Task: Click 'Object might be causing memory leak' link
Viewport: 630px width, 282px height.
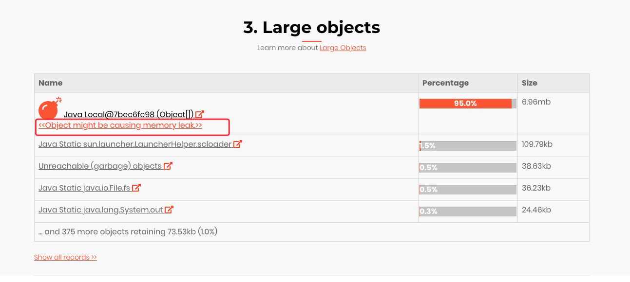Action: [120, 125]
